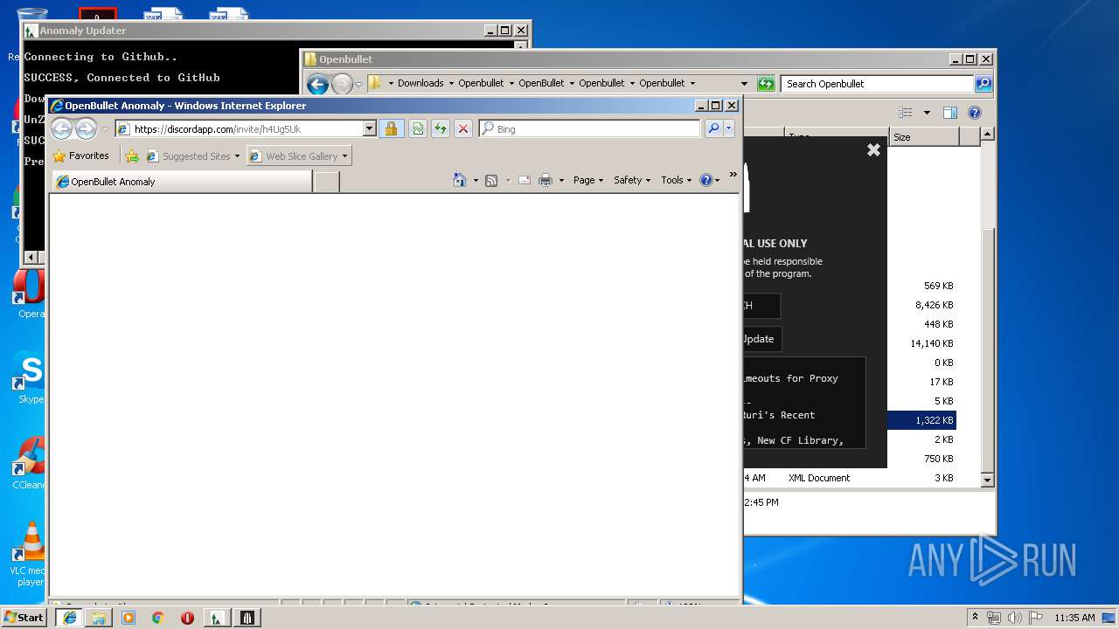Click the volume icon in system tray
1119x629 pixels.
pos(1014,618)
